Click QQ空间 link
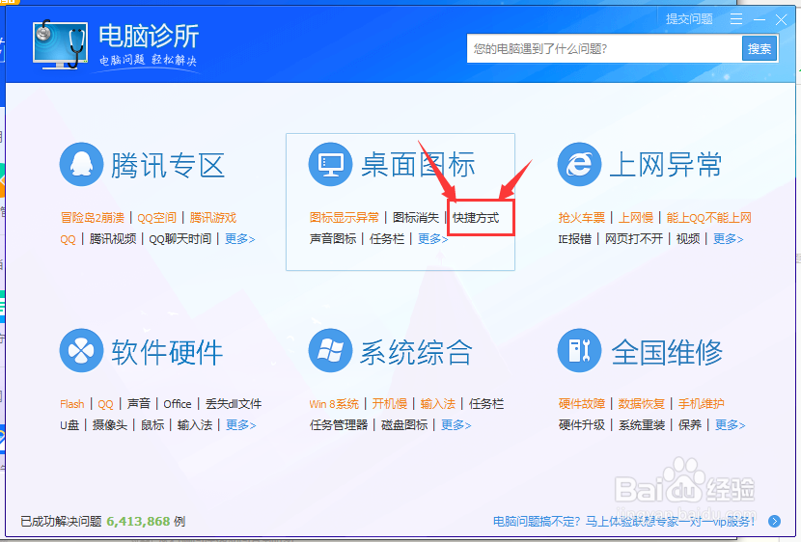Viewport: 801px width, 542px height. [157, 218]
